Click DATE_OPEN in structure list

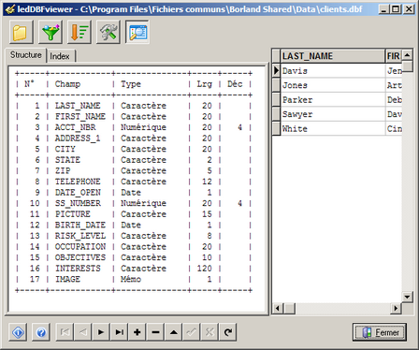point(78,193)
